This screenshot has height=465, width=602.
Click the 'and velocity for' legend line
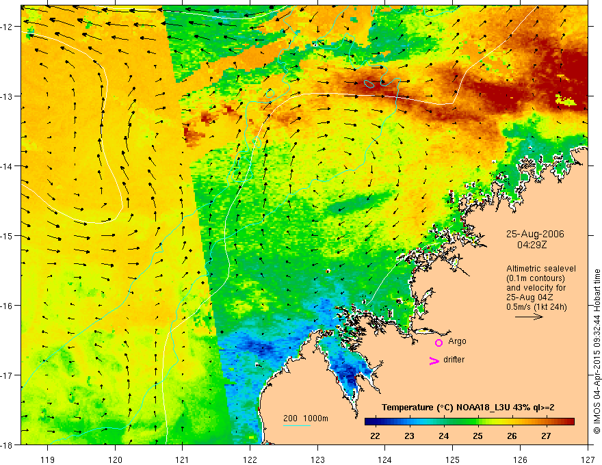tap(536, 288)
